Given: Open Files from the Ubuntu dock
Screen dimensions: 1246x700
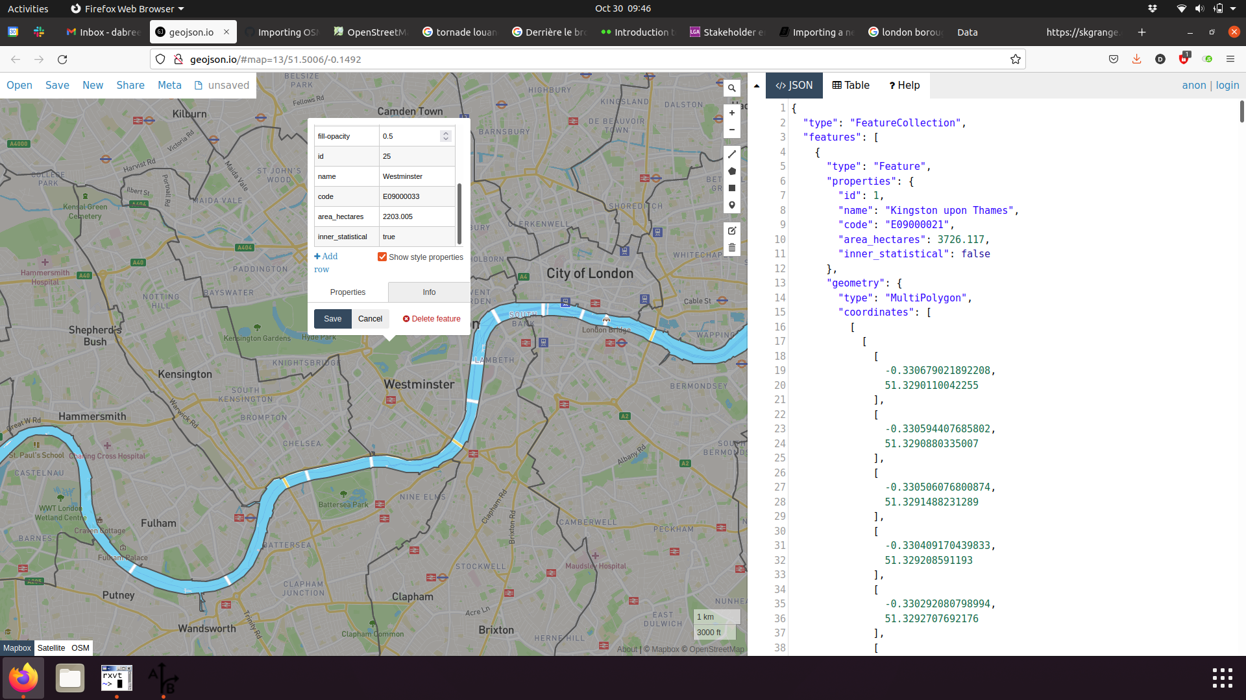Looking at the screenshot, I should click(70, 678).
